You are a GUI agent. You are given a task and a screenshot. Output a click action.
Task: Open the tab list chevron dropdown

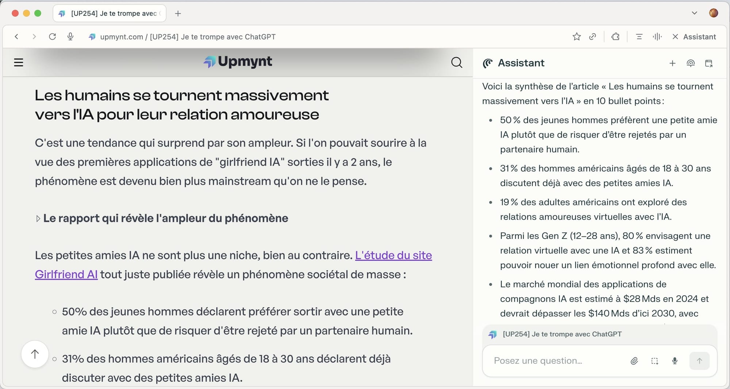coord(694,13)
